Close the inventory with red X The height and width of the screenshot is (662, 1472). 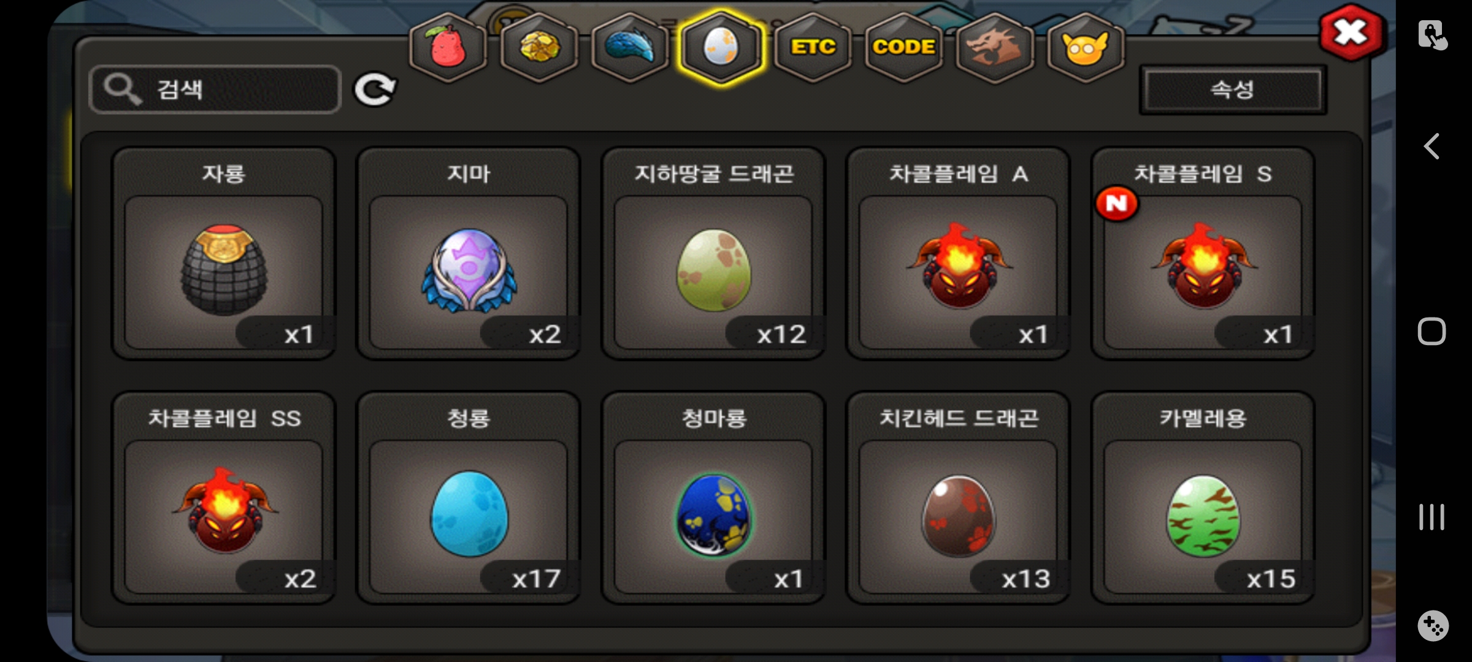point(1351,33)
